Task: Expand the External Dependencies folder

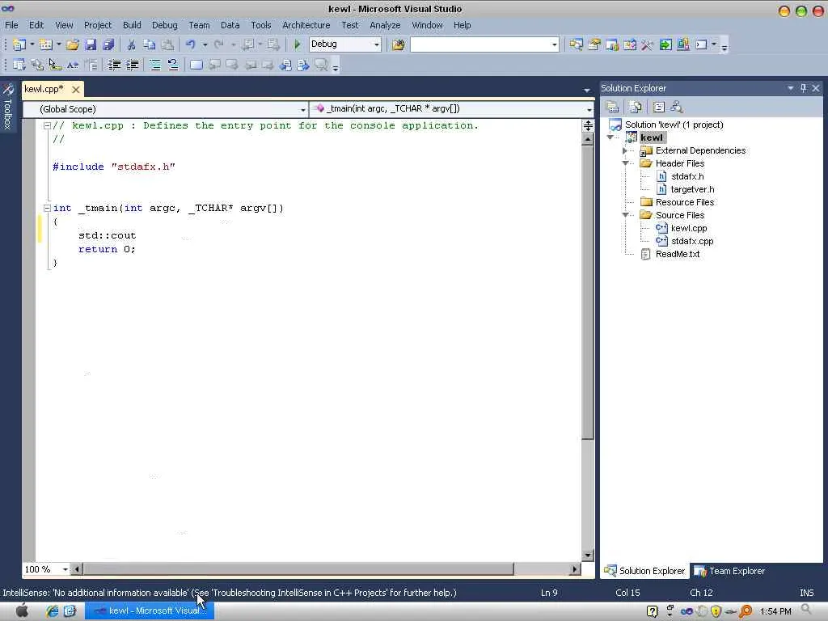Action: tap(625, 150)
